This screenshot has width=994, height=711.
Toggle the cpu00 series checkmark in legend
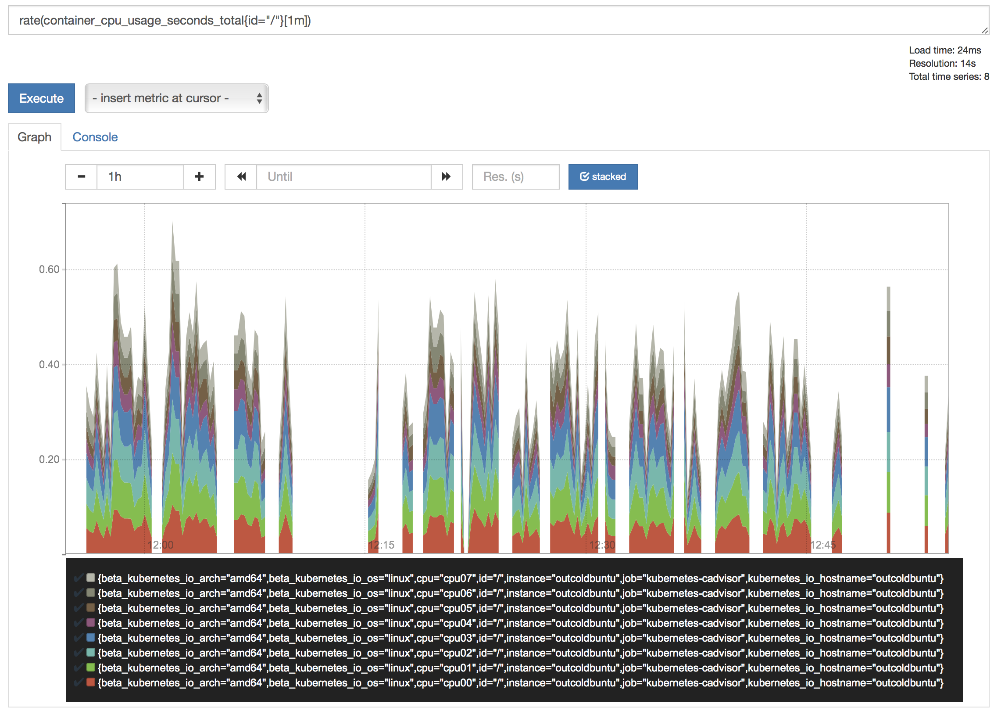point(79,682)
